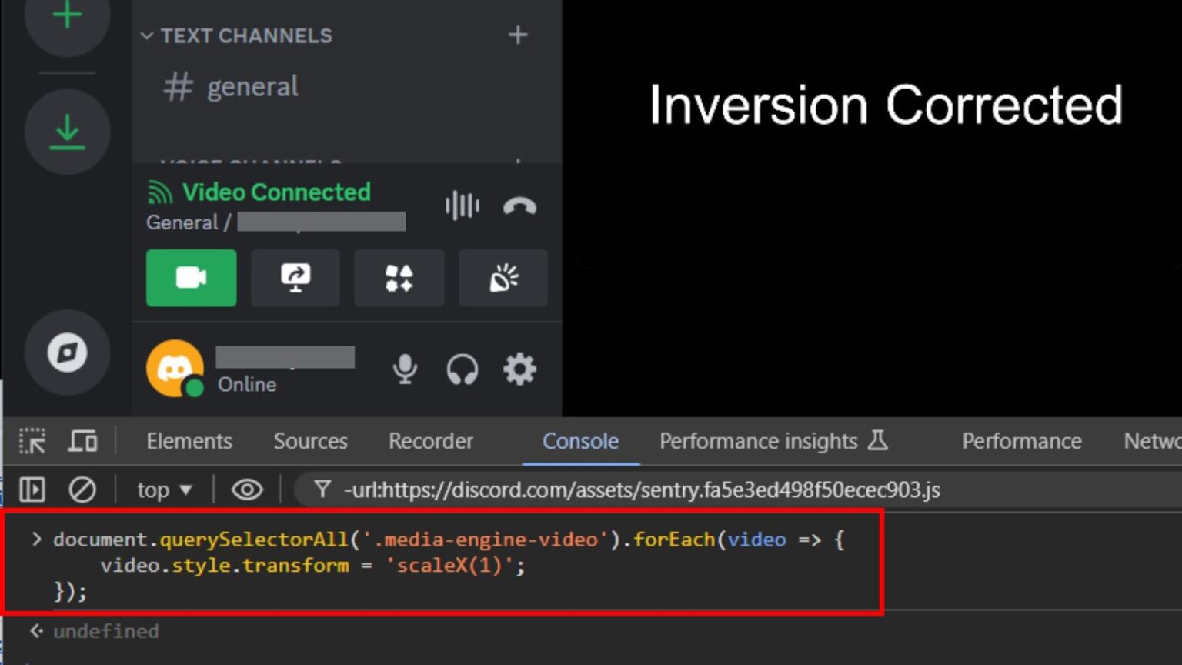Turn off your camera
The height and width of the screenshot is (665, 1182).
pyautogui.click(x=191, y=278)
